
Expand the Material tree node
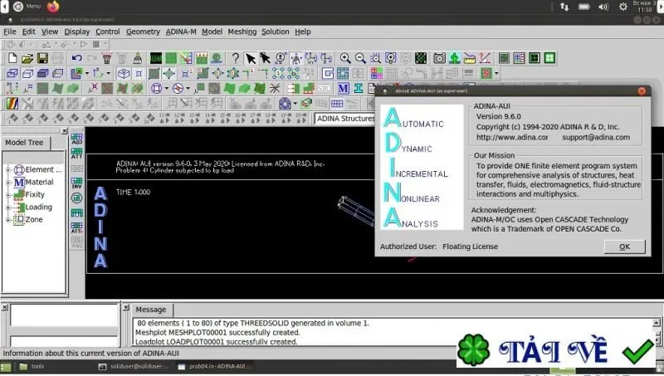(x=8, y=183)
